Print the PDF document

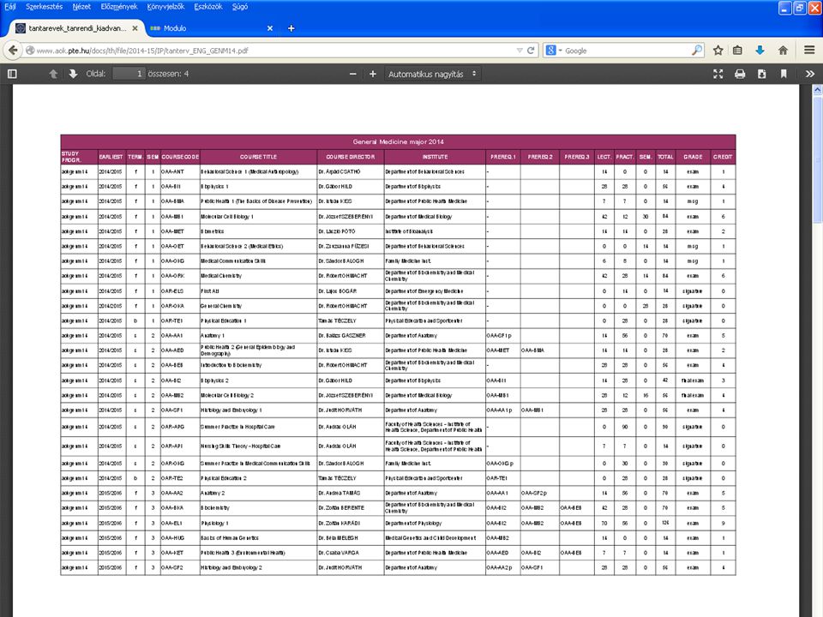[740, 74]
